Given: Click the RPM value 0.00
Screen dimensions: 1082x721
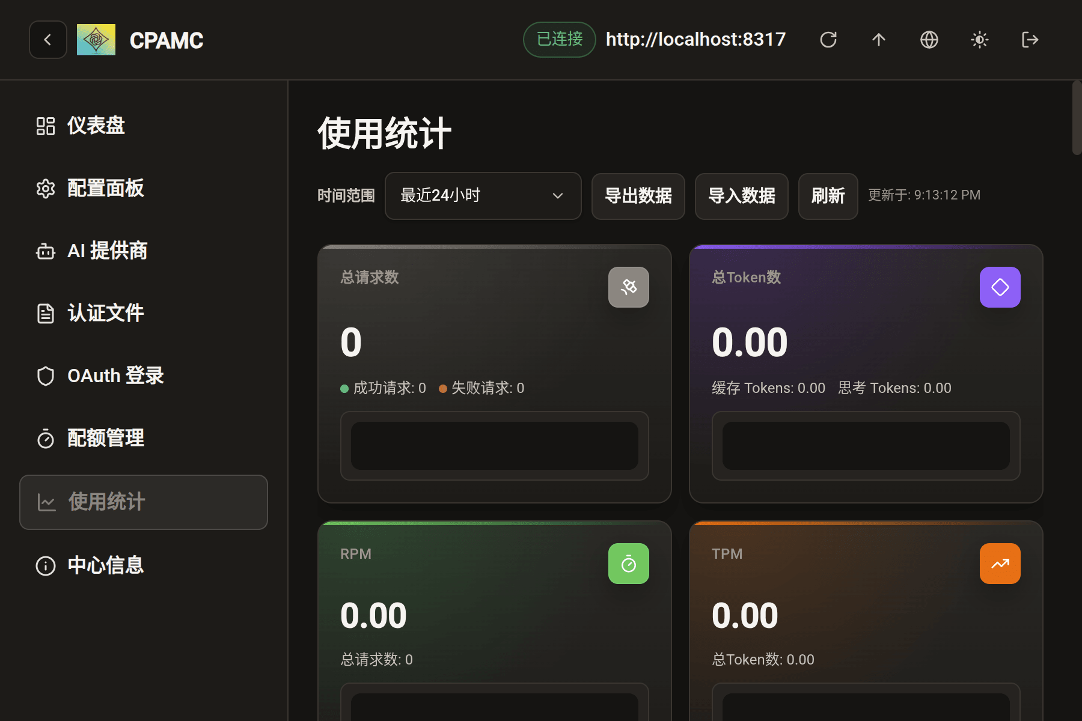Looking at the screenshot, I should pos(373,616).
